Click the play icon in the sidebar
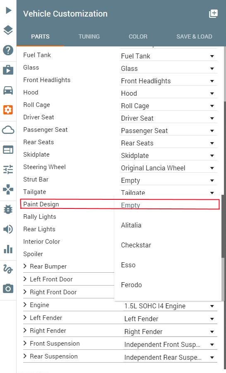The width and height of the screenshot is (226, 373). click(8, 10)
